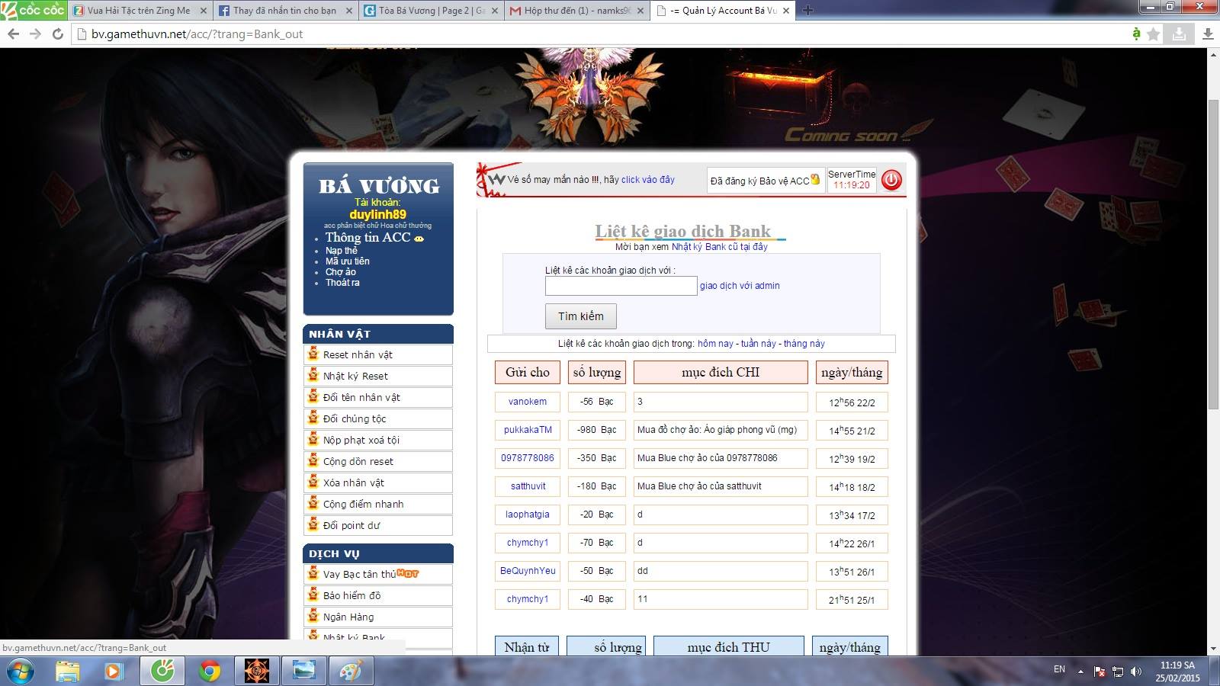Viewport: 1220px width, 686px height.
Task: Click the forward navigation arrow
Action: coord(35,34)
